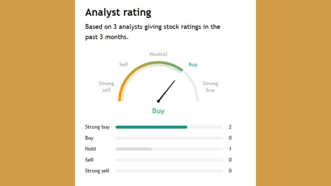This screenshot has height=186, width=331.
Task: Click the Analyst rating heading
Action: [118, 12]
